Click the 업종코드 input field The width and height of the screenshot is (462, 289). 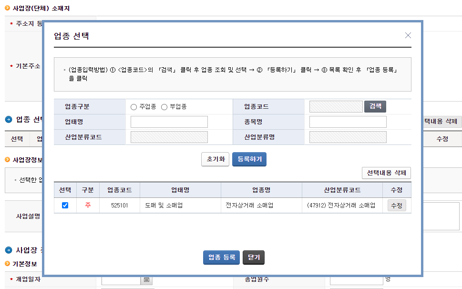336,107
